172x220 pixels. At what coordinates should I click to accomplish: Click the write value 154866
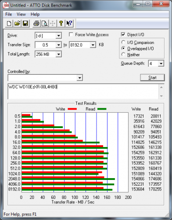coord(138,179)
